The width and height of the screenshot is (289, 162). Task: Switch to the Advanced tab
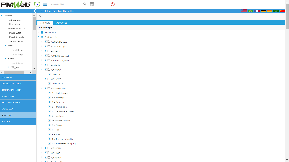click(62, 23)
